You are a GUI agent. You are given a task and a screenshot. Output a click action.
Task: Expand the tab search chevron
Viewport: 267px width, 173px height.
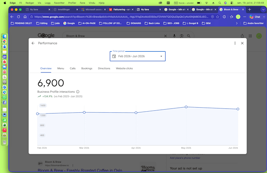click(263, 10)
